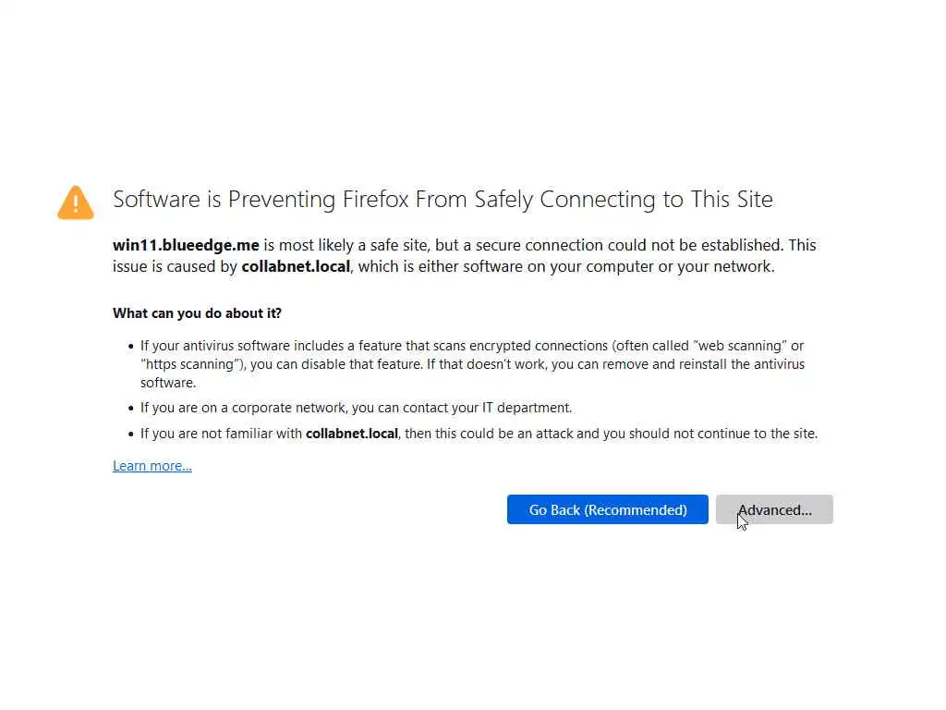
Task: Click collabnet.local in the third bullet
Action: point(351,433)
